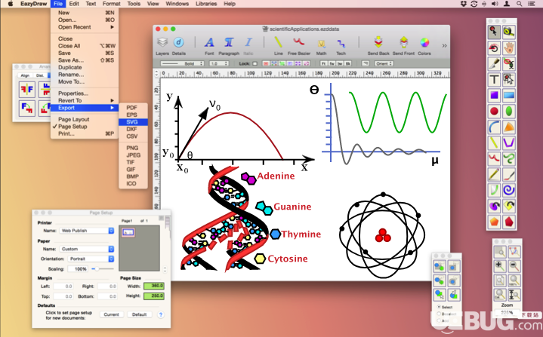Click the page Width input field
The height and width of the screenshot is (337, 543).
[154, 286]
